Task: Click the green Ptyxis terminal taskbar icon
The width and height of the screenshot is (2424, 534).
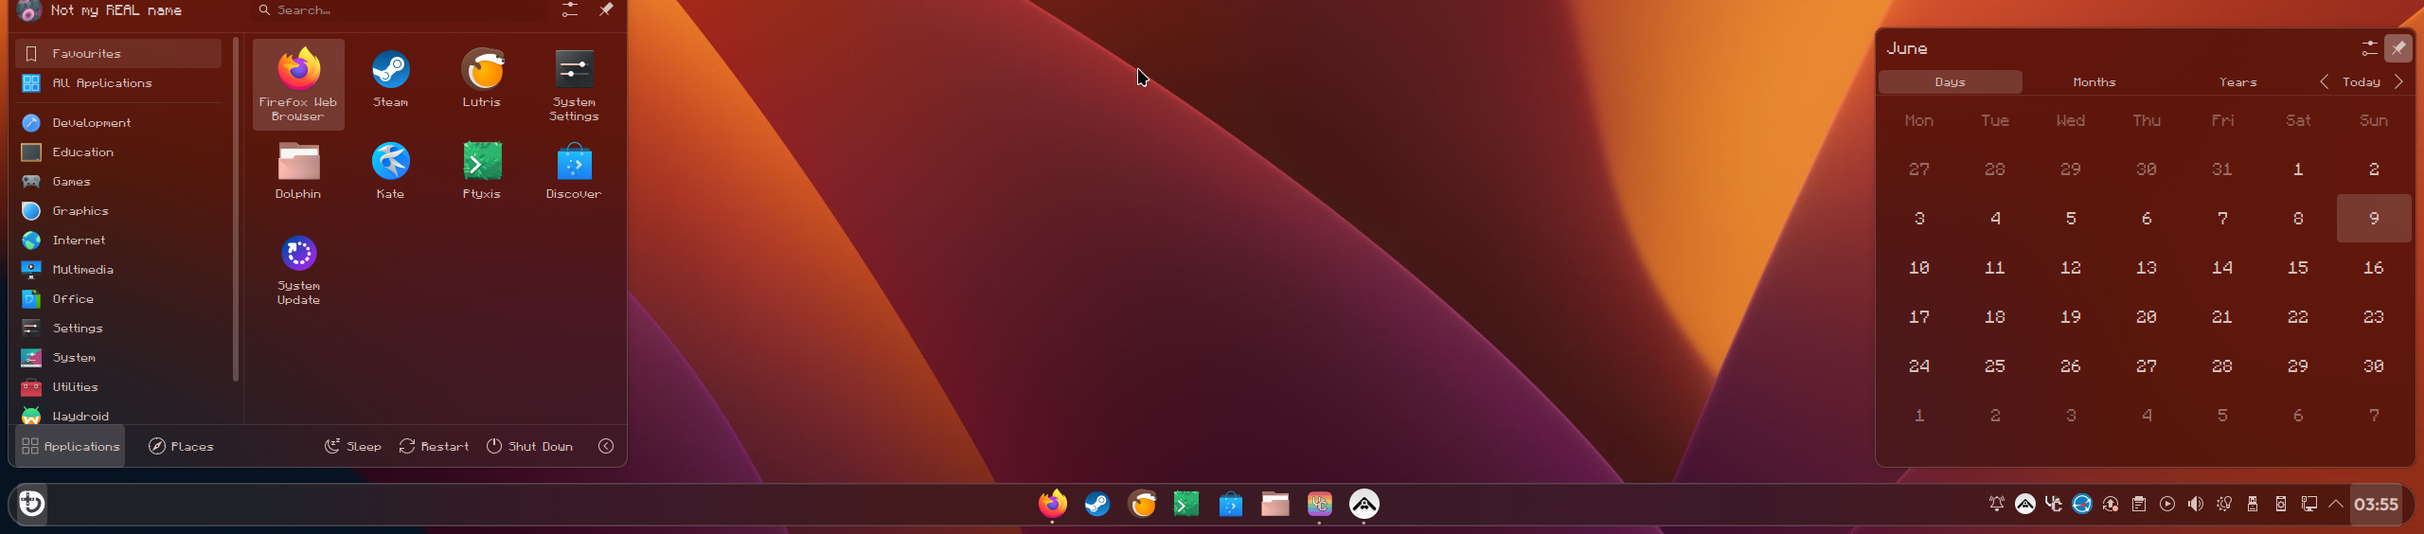Action: (1185, 504)
